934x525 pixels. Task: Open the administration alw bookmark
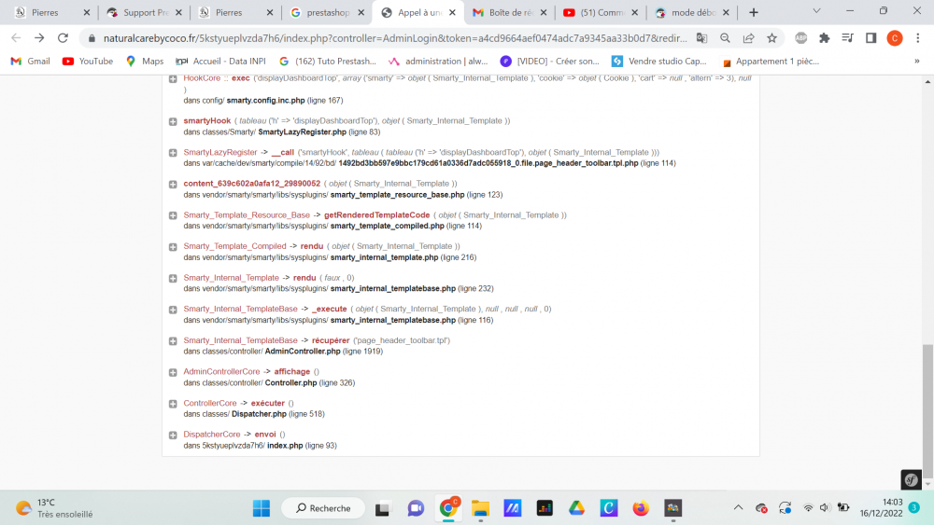438,61
